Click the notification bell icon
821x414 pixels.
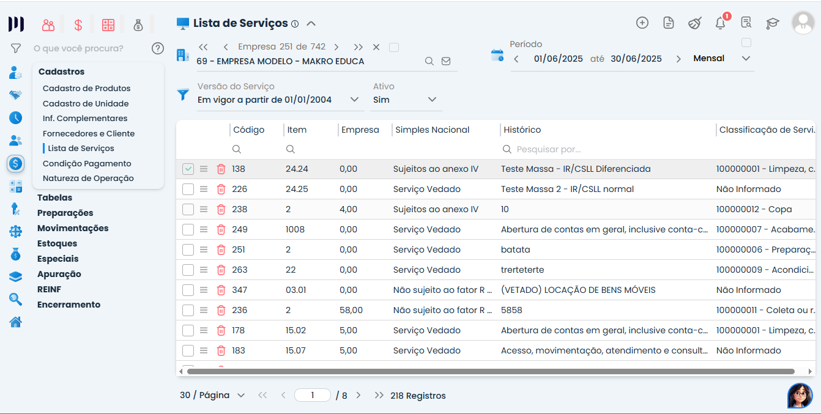(x=720, y=23)
